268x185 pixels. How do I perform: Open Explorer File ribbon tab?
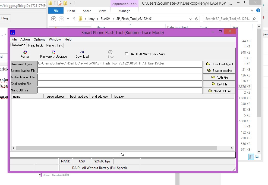pyautogui.click(x=56, y=11)
